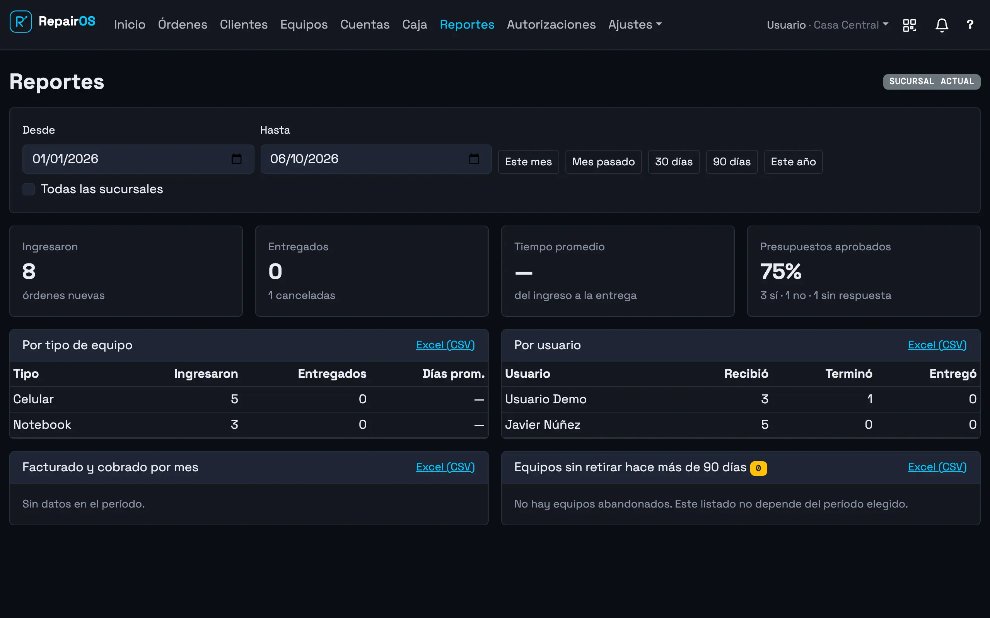Open the Órdenes section
This screenshot has height=618, width=990.
point(183,24)
